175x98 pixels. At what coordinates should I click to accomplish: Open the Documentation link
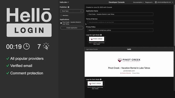(x=138, y=2)
